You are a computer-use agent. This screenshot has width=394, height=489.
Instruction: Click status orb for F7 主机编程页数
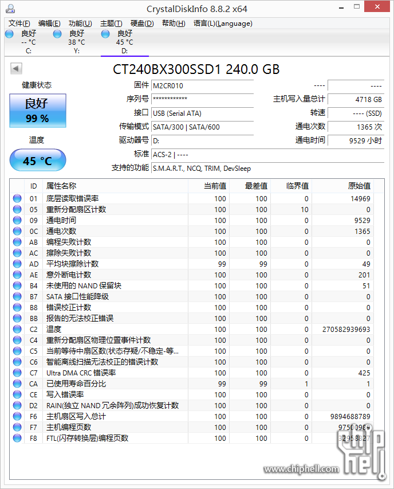click(x=17, y=427)
